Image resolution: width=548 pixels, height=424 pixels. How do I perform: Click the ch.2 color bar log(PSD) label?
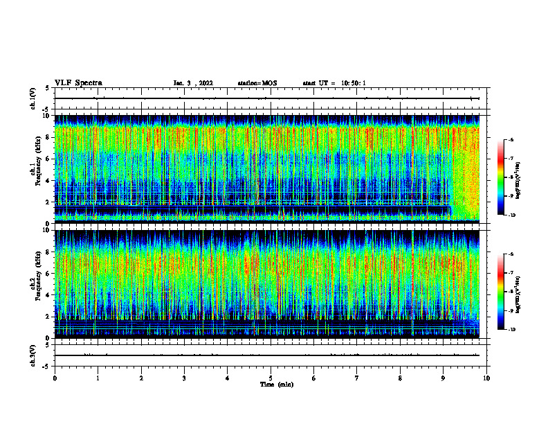click(518, 294)
